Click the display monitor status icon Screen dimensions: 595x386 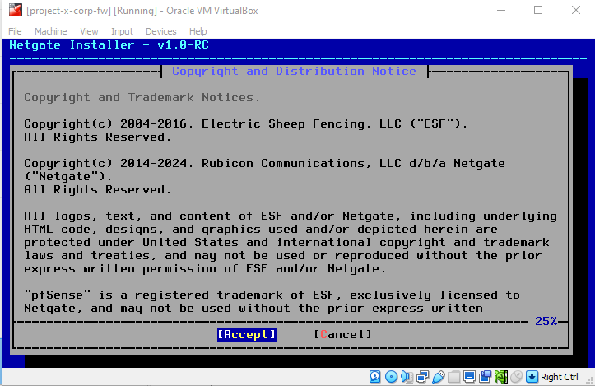pyautogui.click(x=469, y=377)
